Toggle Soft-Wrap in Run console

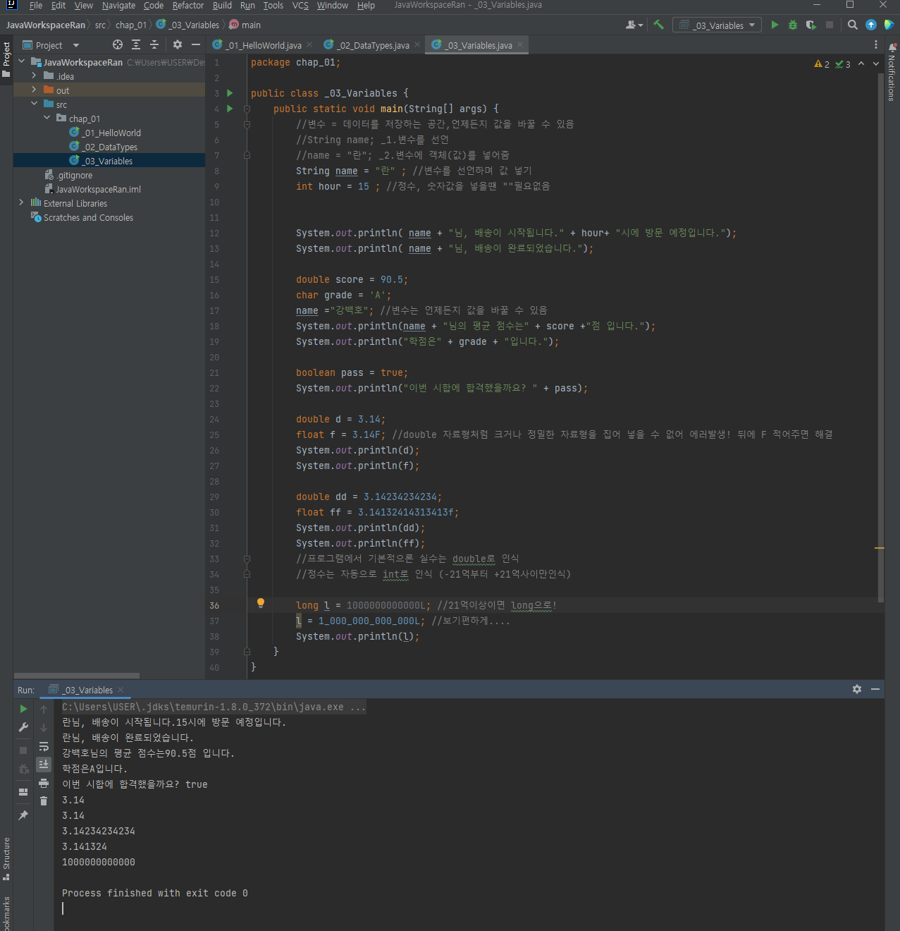[44, 746]
